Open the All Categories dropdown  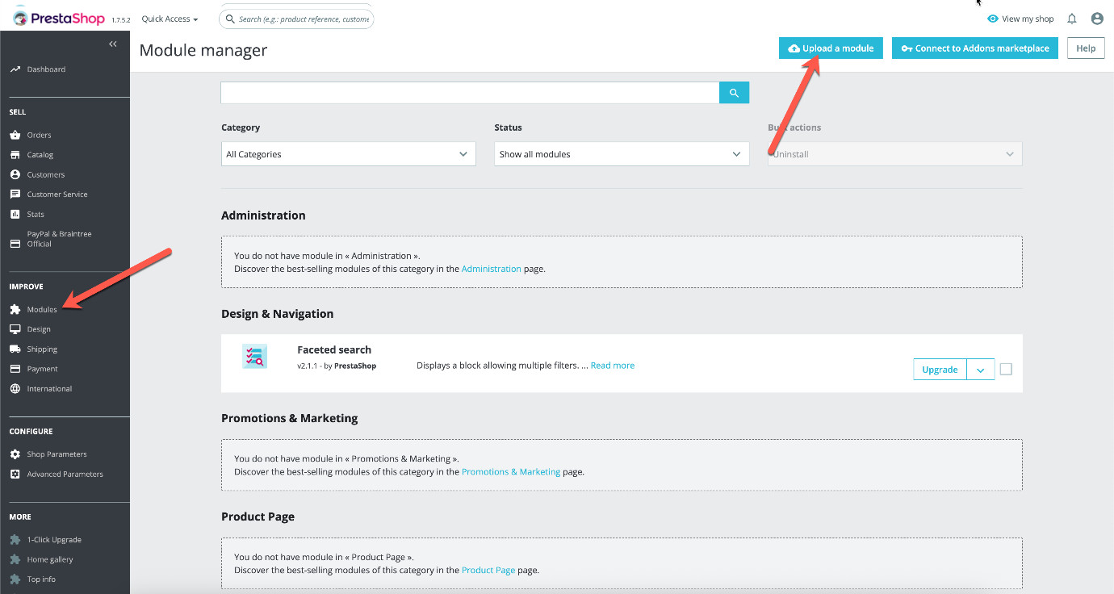(348, 153)
